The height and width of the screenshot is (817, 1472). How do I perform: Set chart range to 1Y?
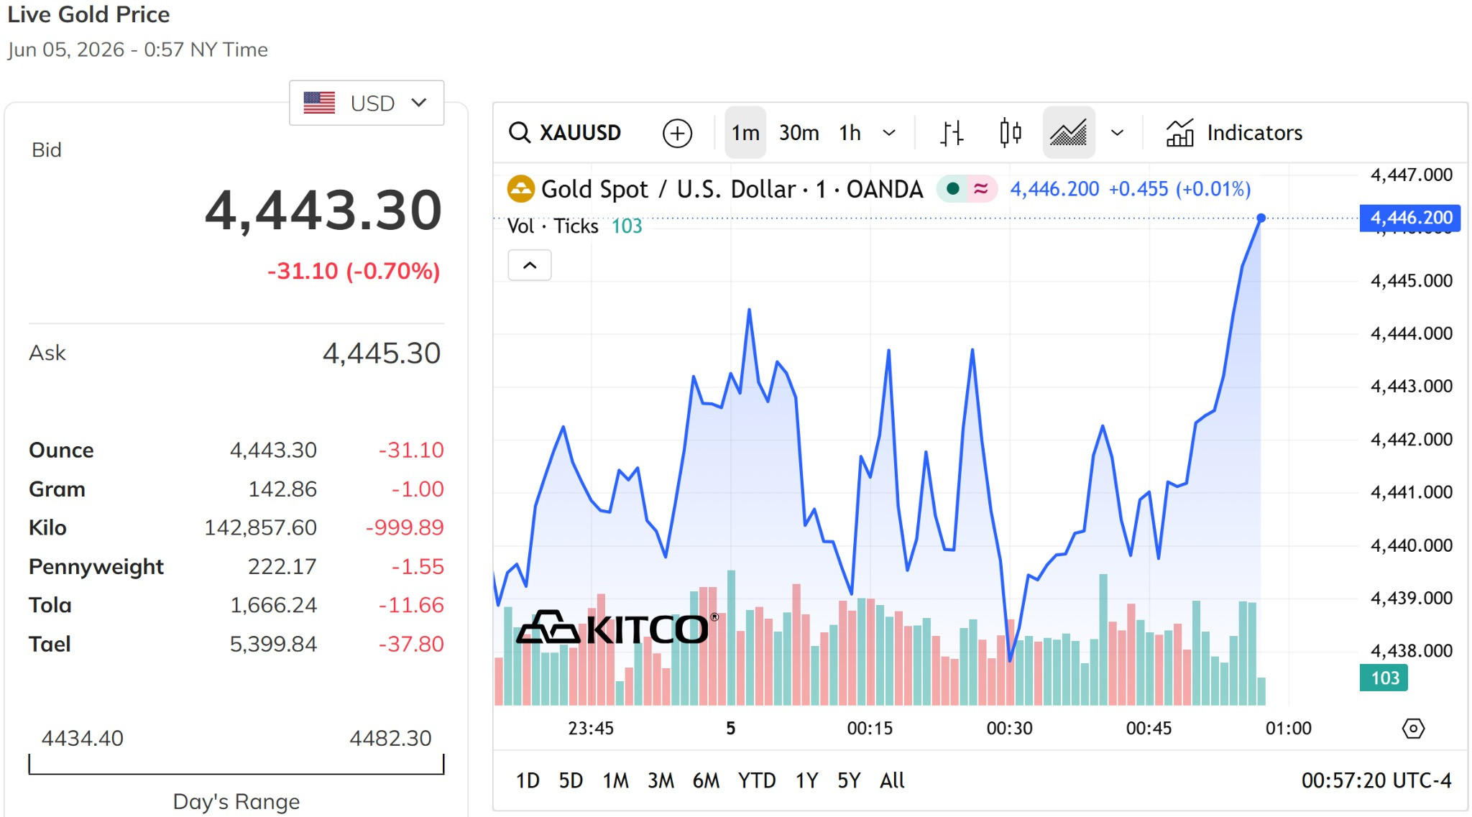pos(806,780)
